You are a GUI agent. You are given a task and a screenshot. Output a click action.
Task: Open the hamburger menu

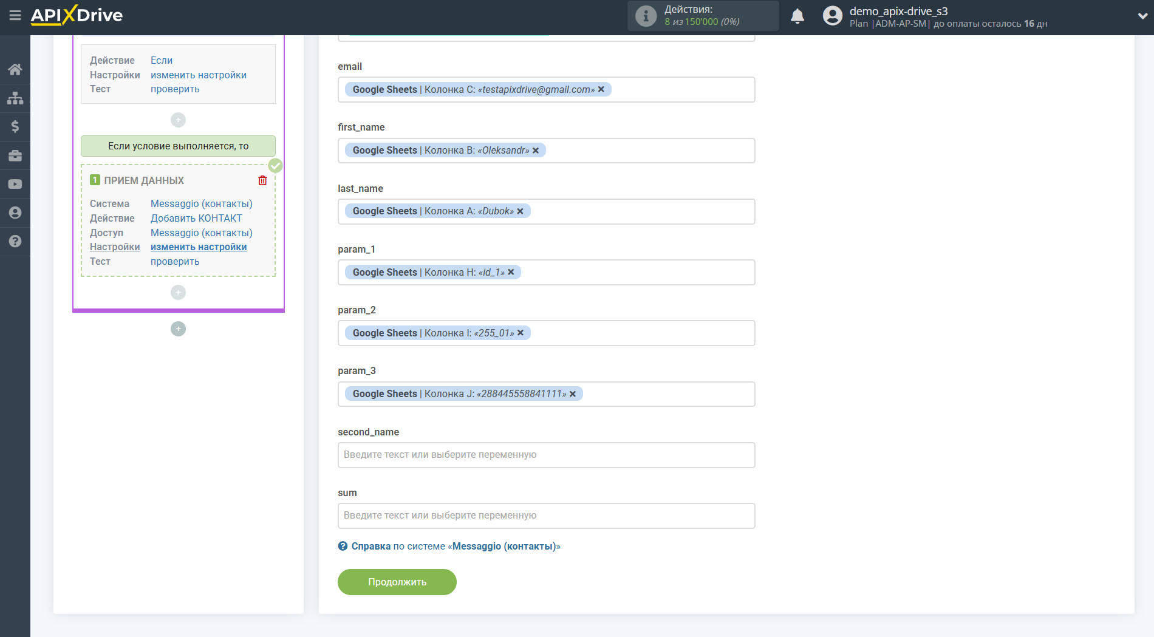(15, 15)
